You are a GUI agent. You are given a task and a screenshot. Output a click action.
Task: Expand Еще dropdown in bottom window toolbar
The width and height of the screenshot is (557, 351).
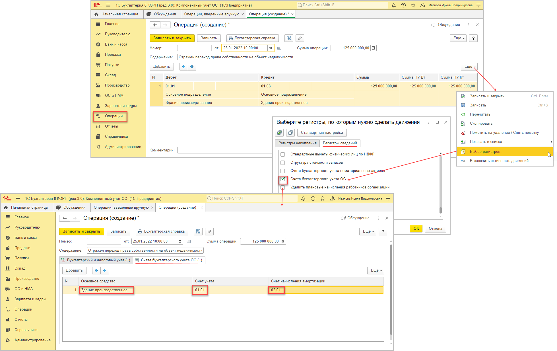point(368,231)
